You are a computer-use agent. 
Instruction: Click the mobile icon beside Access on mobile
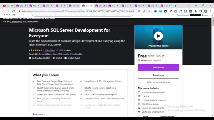click(139, 108)
